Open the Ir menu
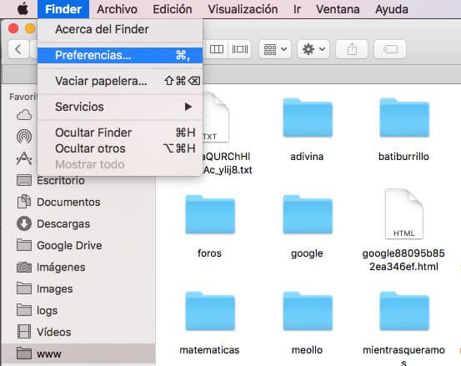 297,9
